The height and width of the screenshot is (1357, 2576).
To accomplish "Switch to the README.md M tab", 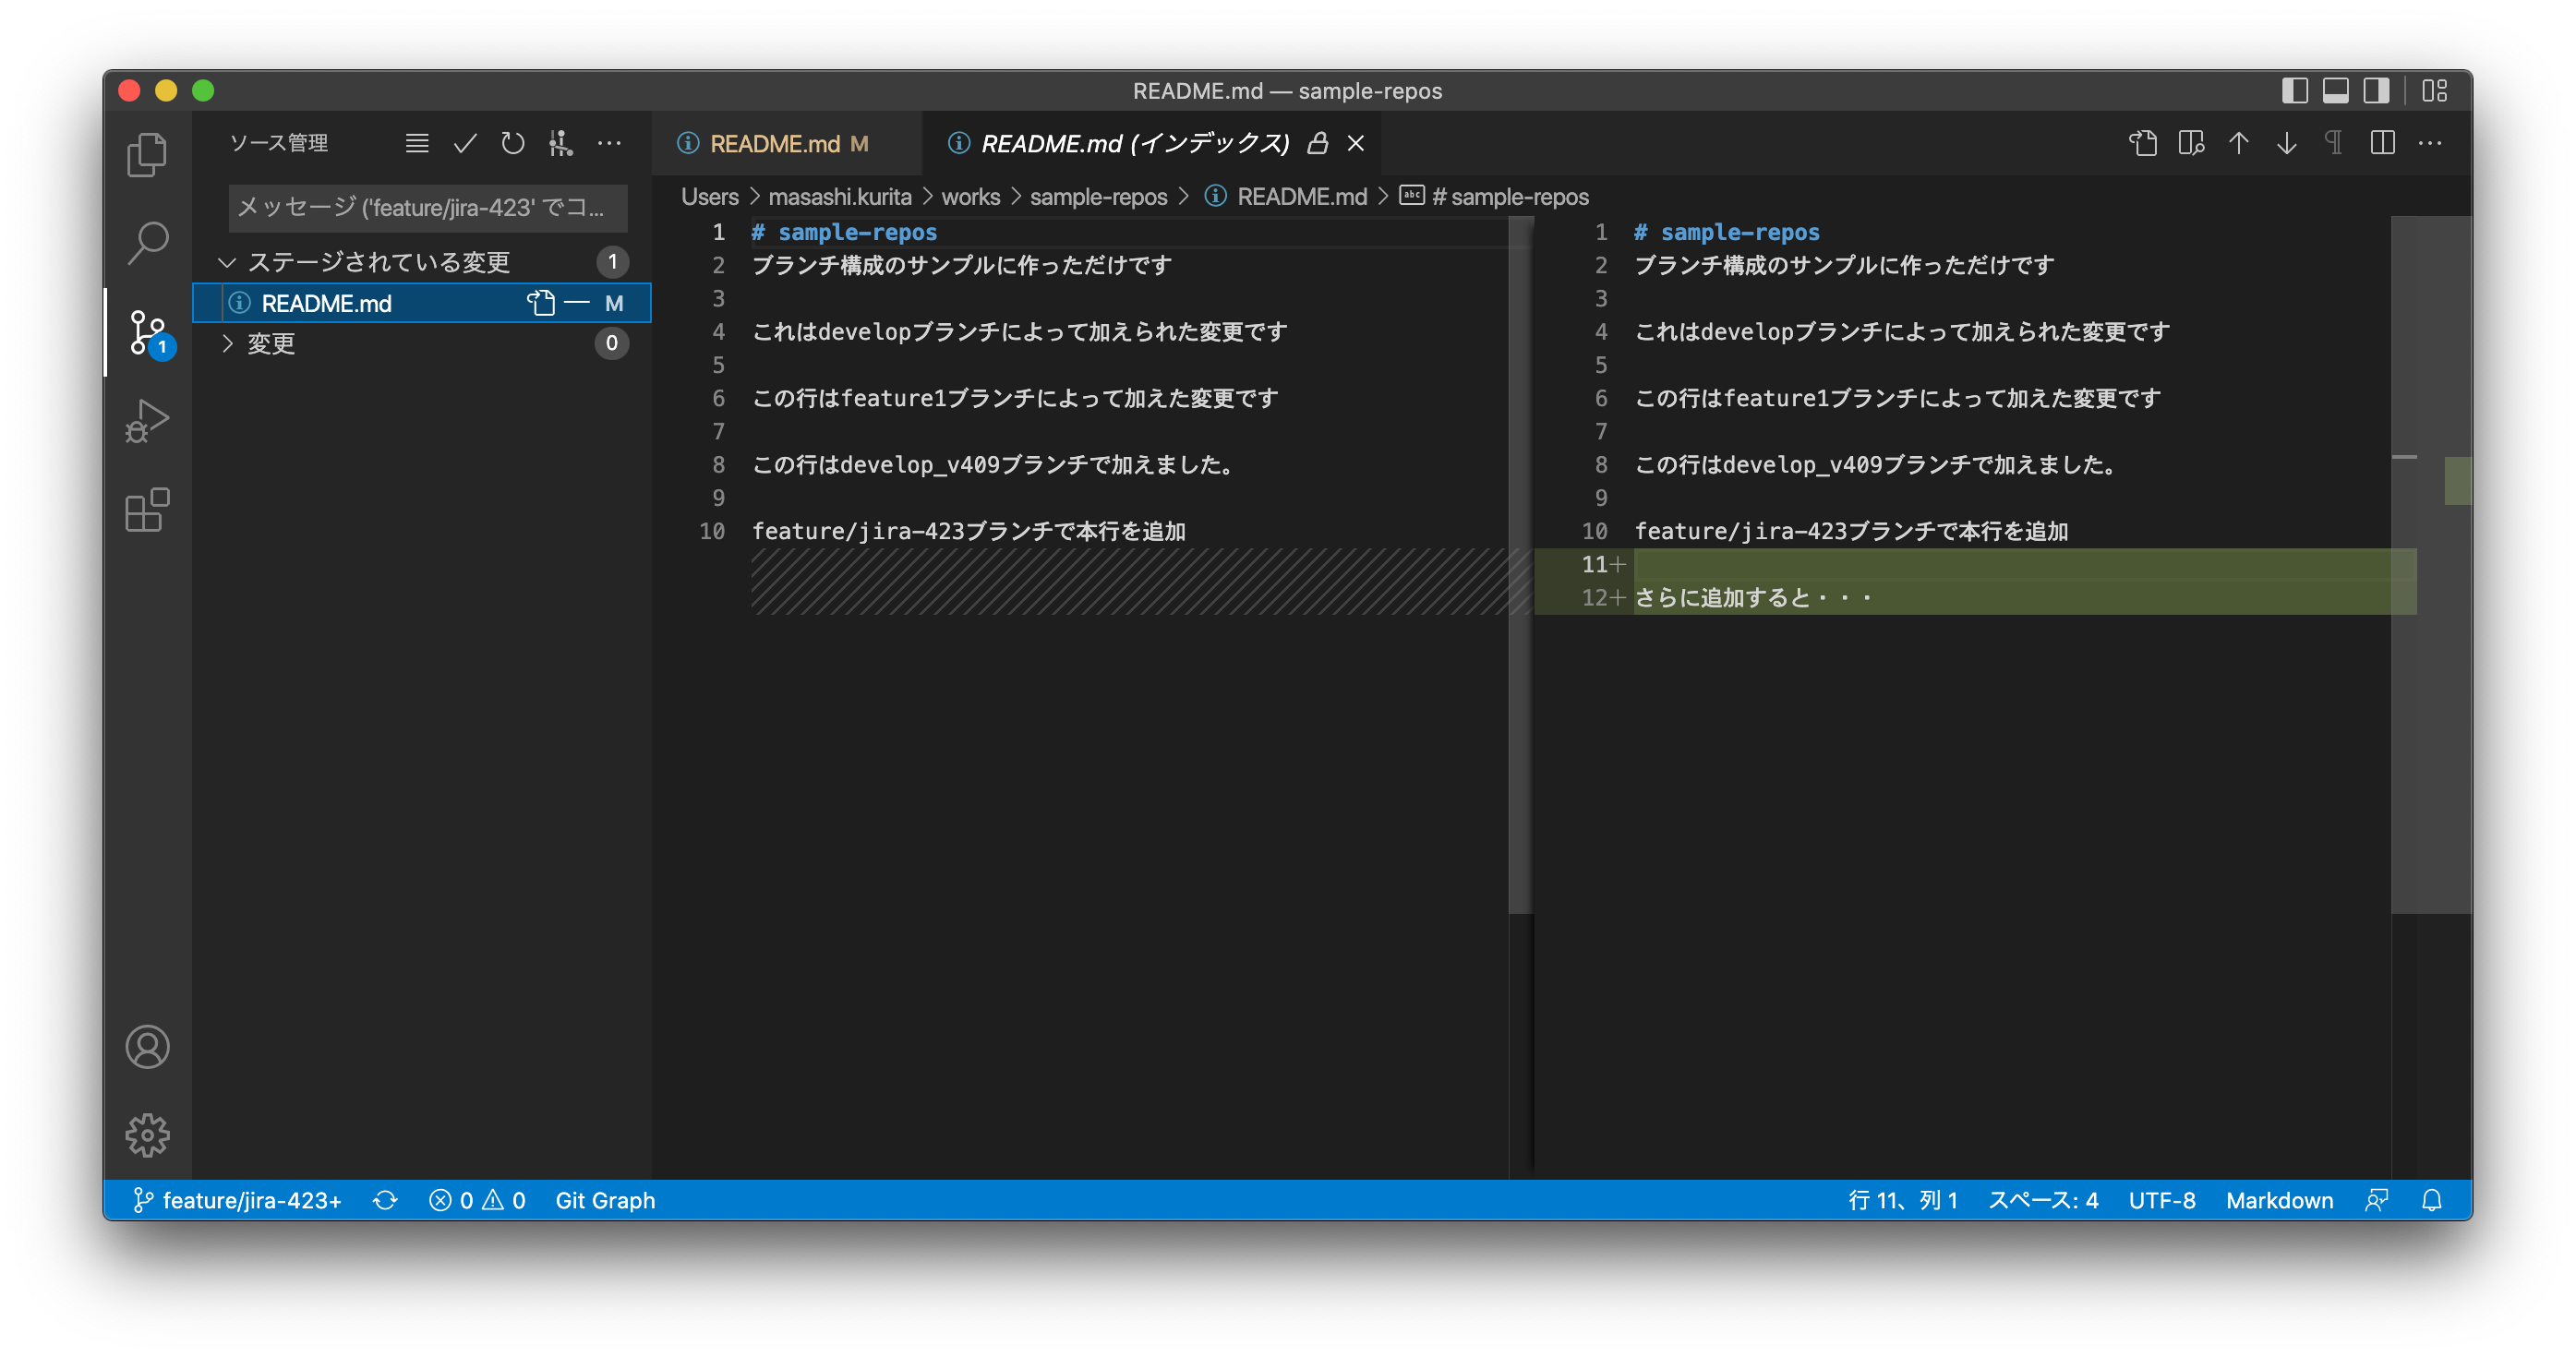I will click(x=774, y=144).
